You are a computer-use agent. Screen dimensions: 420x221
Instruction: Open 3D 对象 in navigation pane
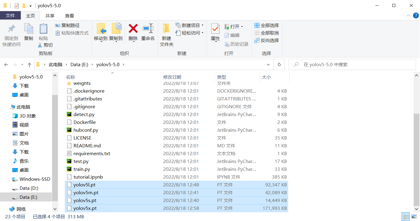click(28, 116)
